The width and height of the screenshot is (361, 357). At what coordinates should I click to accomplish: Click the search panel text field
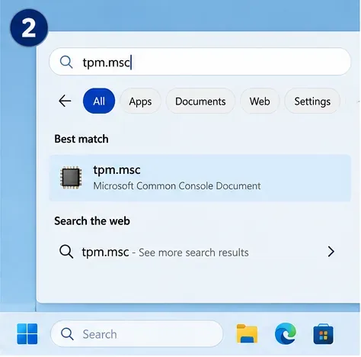pyautogui.click(x=200, y=62)
